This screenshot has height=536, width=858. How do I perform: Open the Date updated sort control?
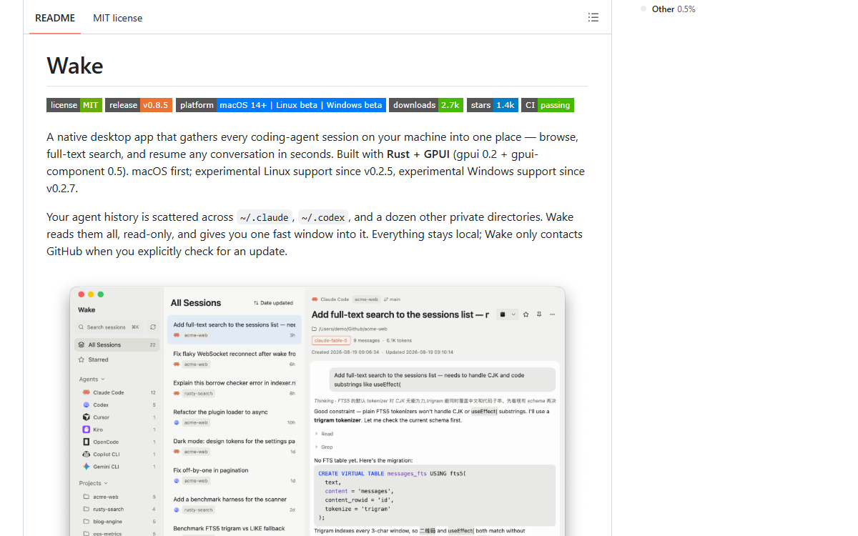pyautogui.click(x=273, y=303)
